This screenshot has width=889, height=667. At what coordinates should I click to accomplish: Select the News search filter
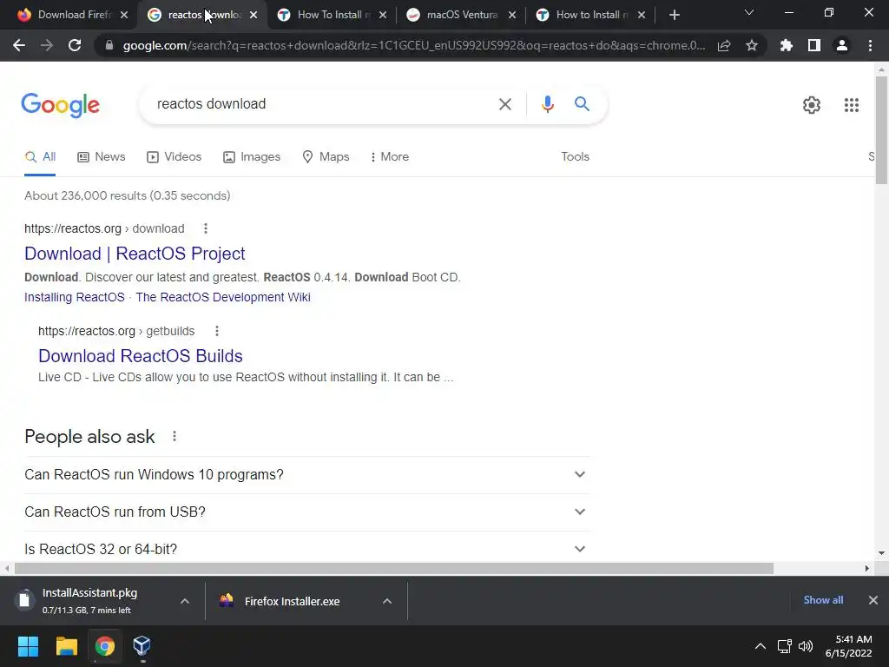[x=102, y=157]
